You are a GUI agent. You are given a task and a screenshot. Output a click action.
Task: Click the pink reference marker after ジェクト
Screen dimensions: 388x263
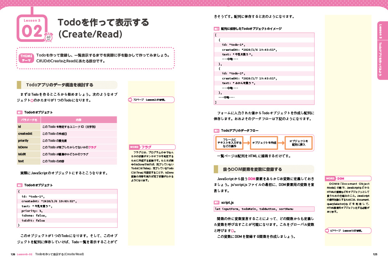pos(32,100)
